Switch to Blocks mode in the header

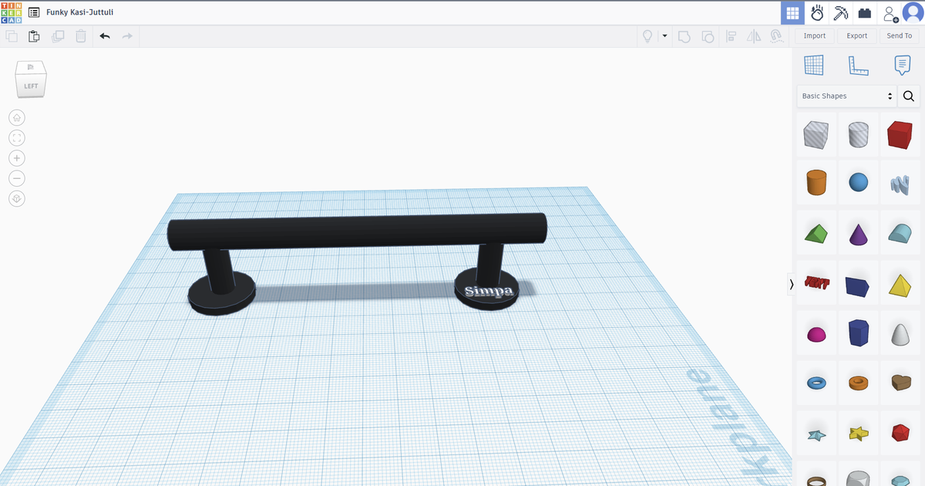(864, 12)
